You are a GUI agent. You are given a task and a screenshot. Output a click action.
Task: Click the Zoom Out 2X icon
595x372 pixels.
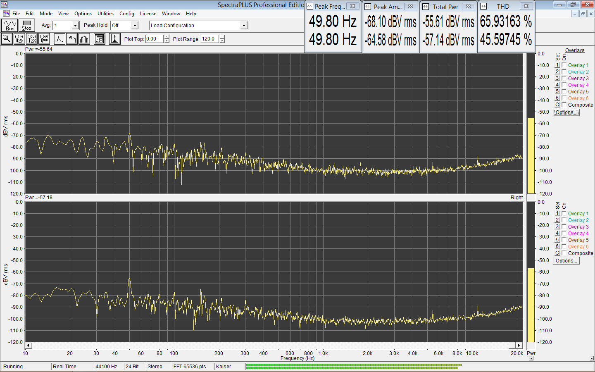click(32, 39)
